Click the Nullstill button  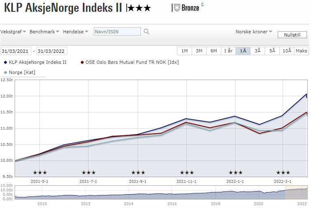pyautogui.click(x=292, y=35)
